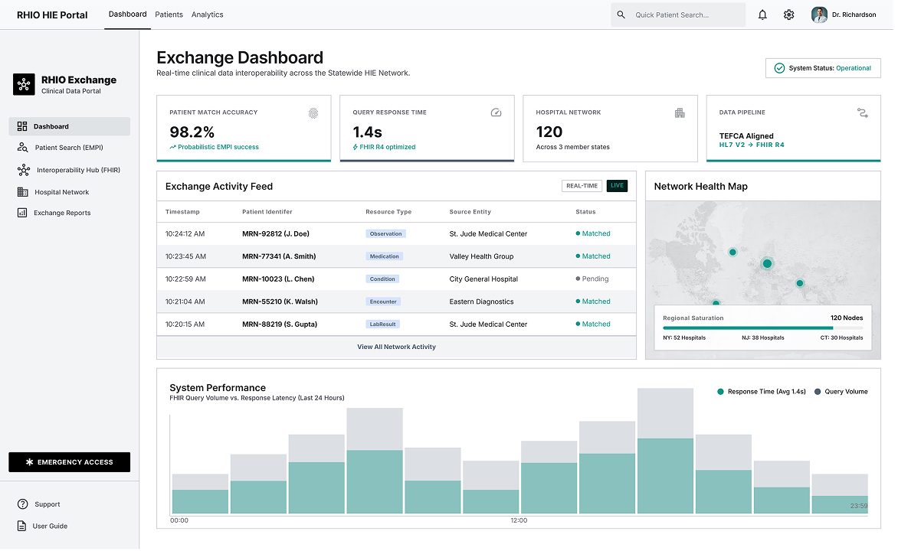Click Eastern Diagnostics source entity
The width and height of the screenshot is (898, 551).
484,303
